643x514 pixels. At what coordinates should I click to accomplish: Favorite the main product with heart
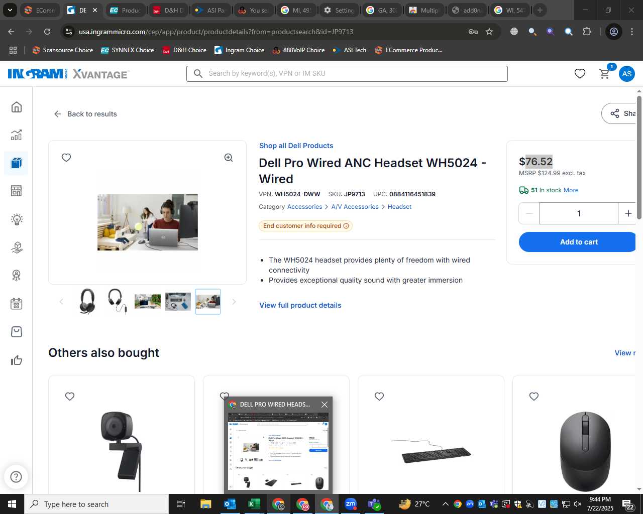[66, 158]
